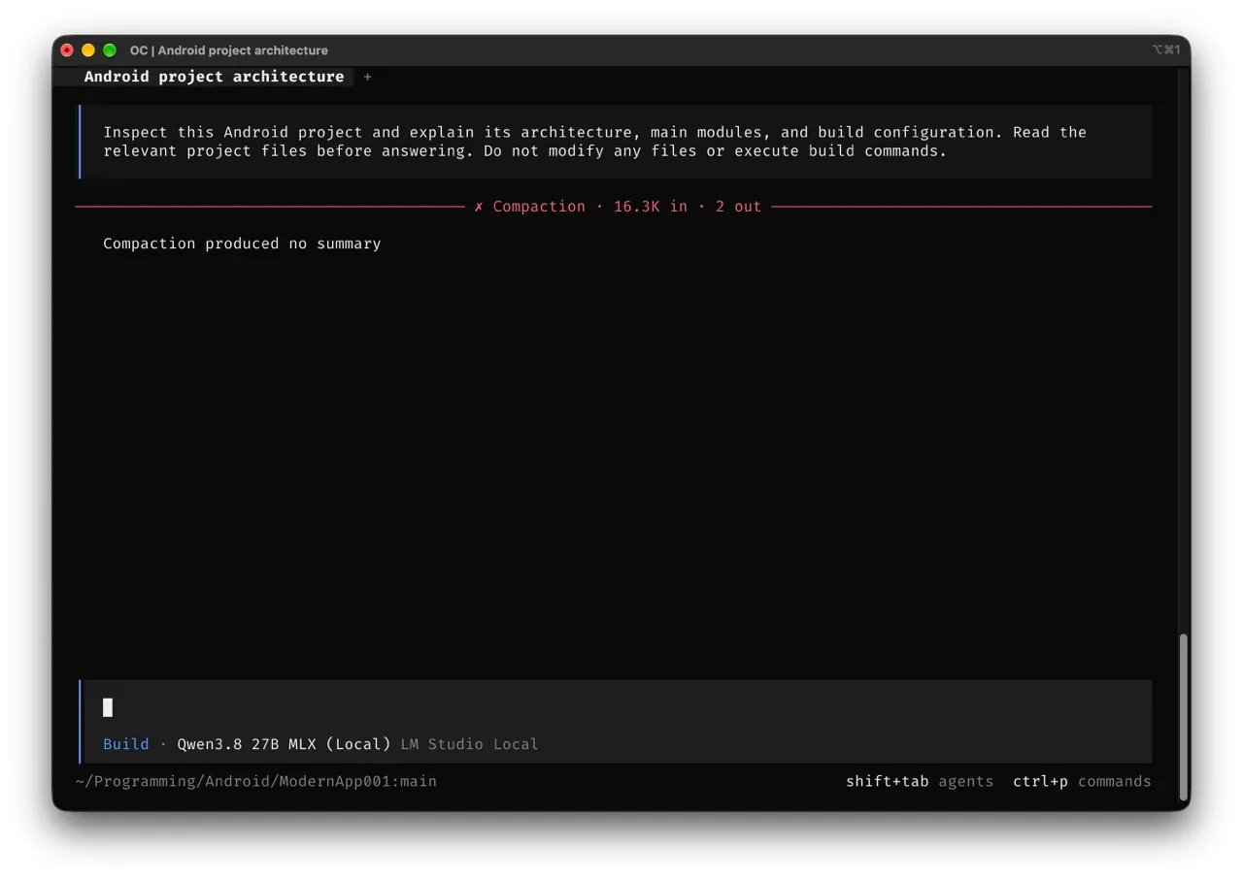Click the 'shift+tab agents' shortcut hint

[920, 781]
